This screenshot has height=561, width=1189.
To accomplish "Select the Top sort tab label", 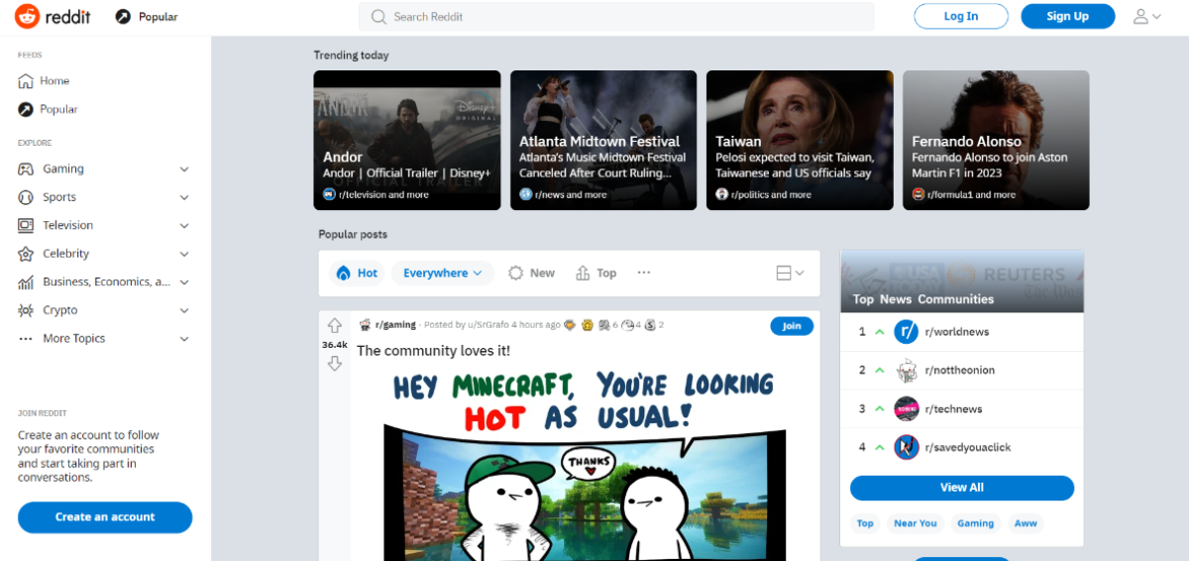I will tap(606, 274).
